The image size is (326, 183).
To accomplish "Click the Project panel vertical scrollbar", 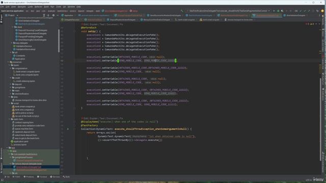I will pyautogui.click(x=59, y=41).
